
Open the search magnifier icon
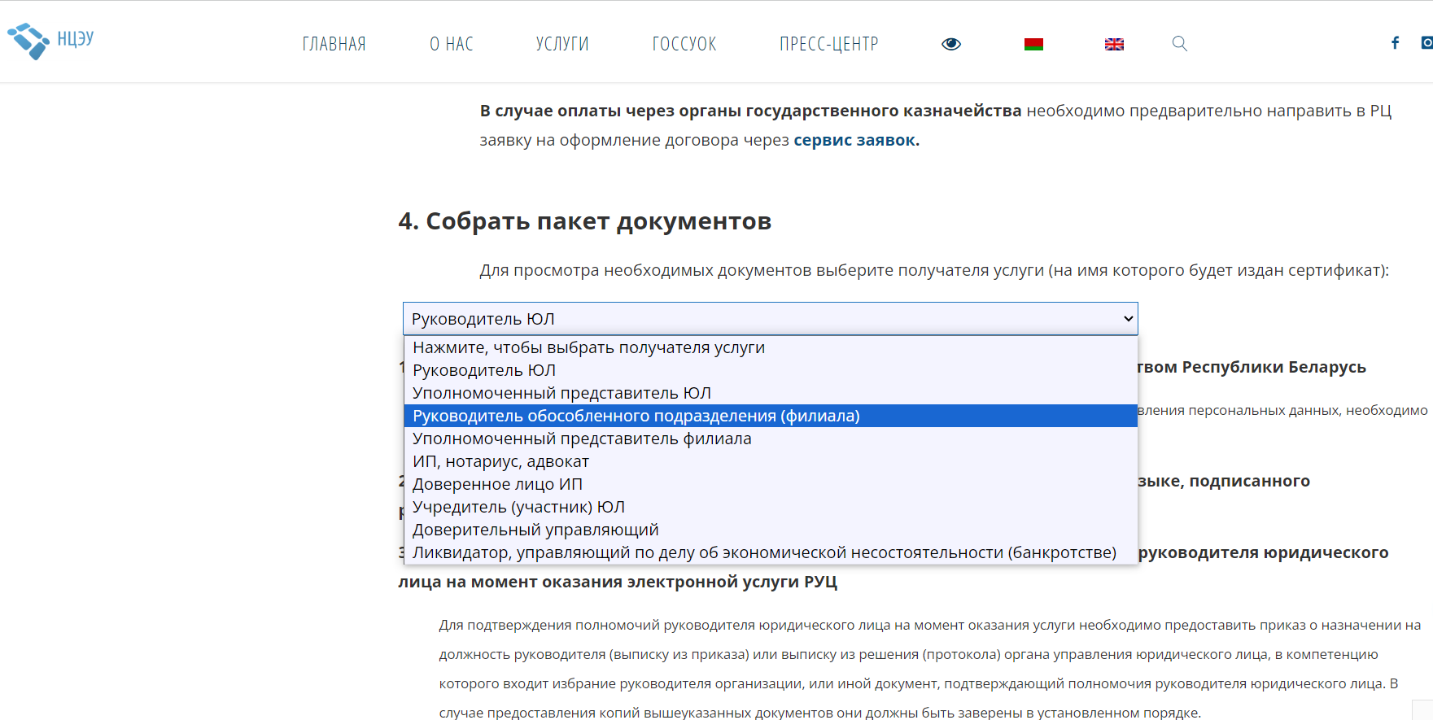[x=1179, y=44]
